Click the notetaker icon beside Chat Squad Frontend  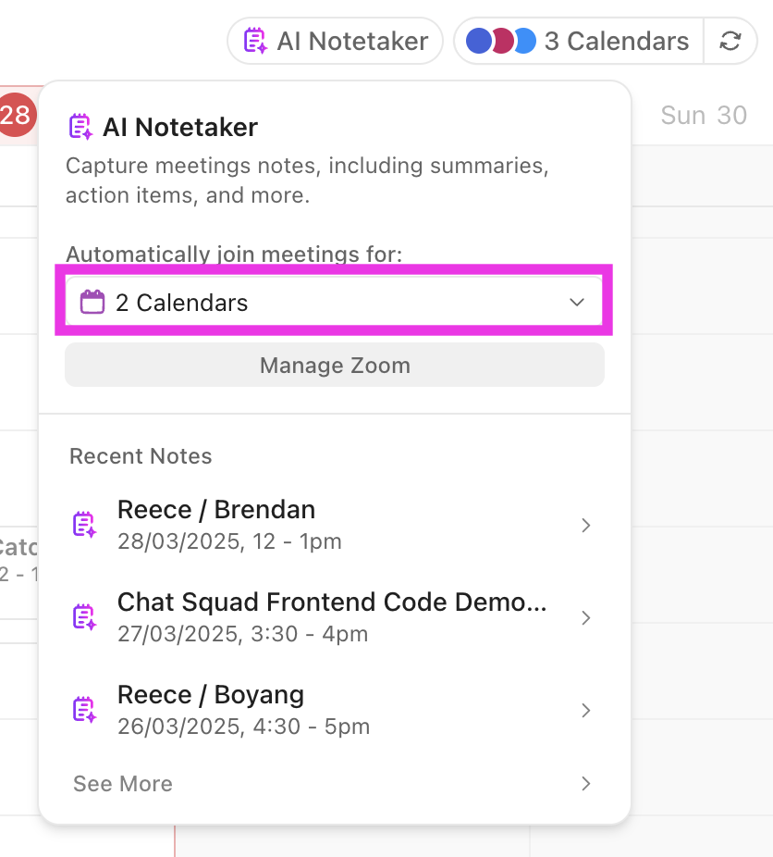click(x=84, y=617)
